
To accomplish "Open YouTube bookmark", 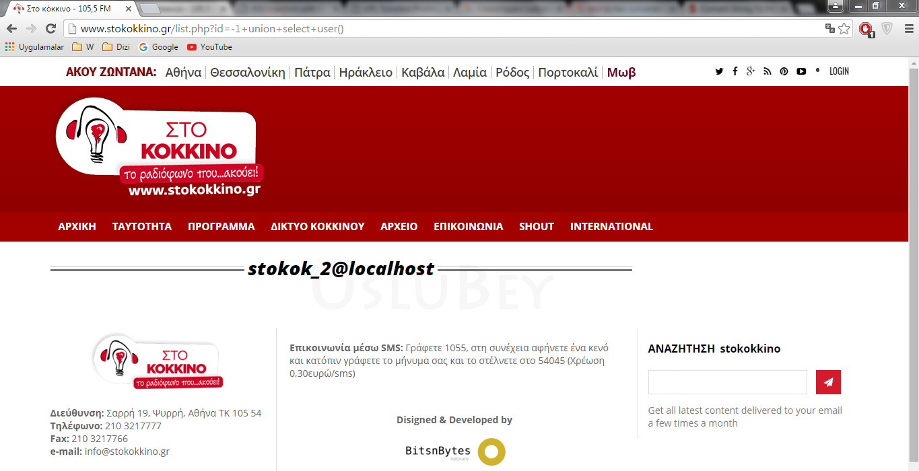I will tap(209, 47).
